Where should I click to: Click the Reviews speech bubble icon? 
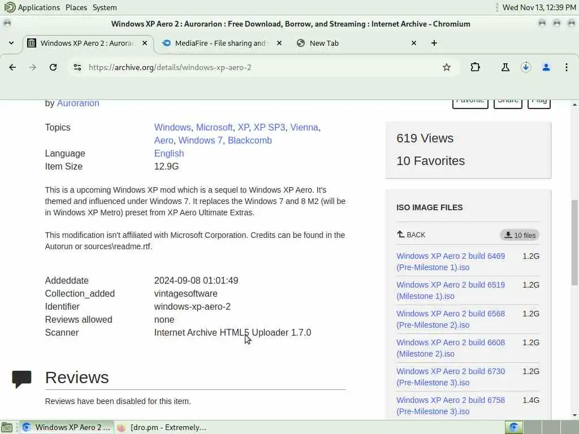click(22, 379)
